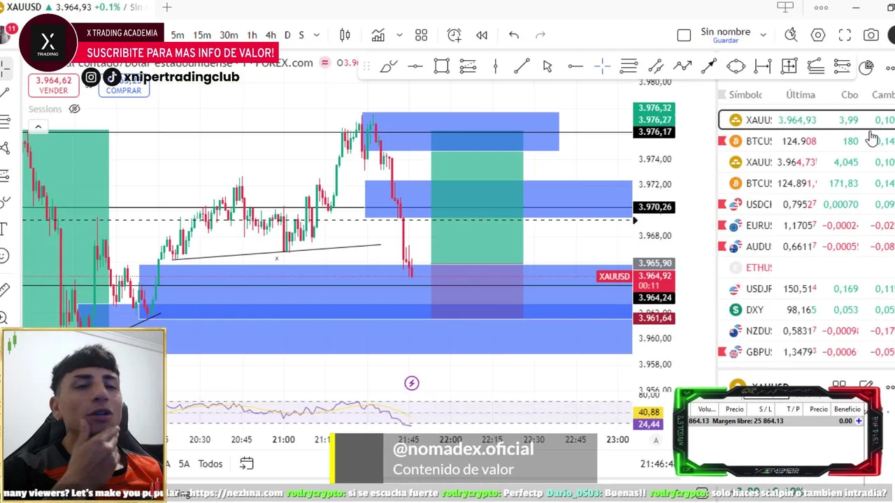Create an alert with clock-plus icon

click(454, 35)
